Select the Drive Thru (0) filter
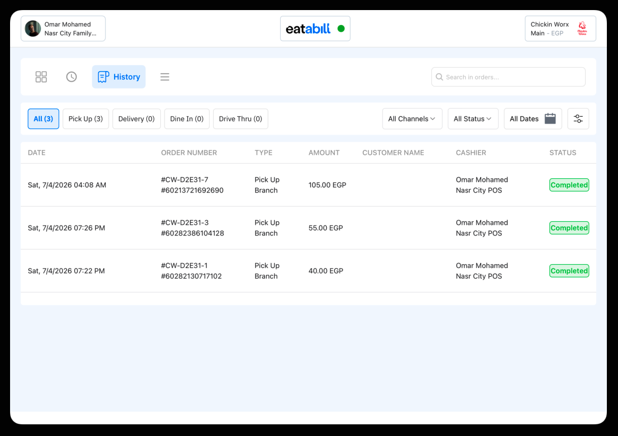The image size is (618, 436). click(x=240, y=119)
